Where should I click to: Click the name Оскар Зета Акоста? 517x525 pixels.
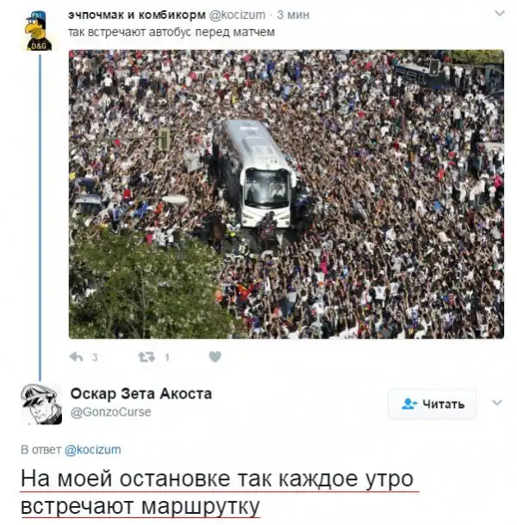coord(141,394)
